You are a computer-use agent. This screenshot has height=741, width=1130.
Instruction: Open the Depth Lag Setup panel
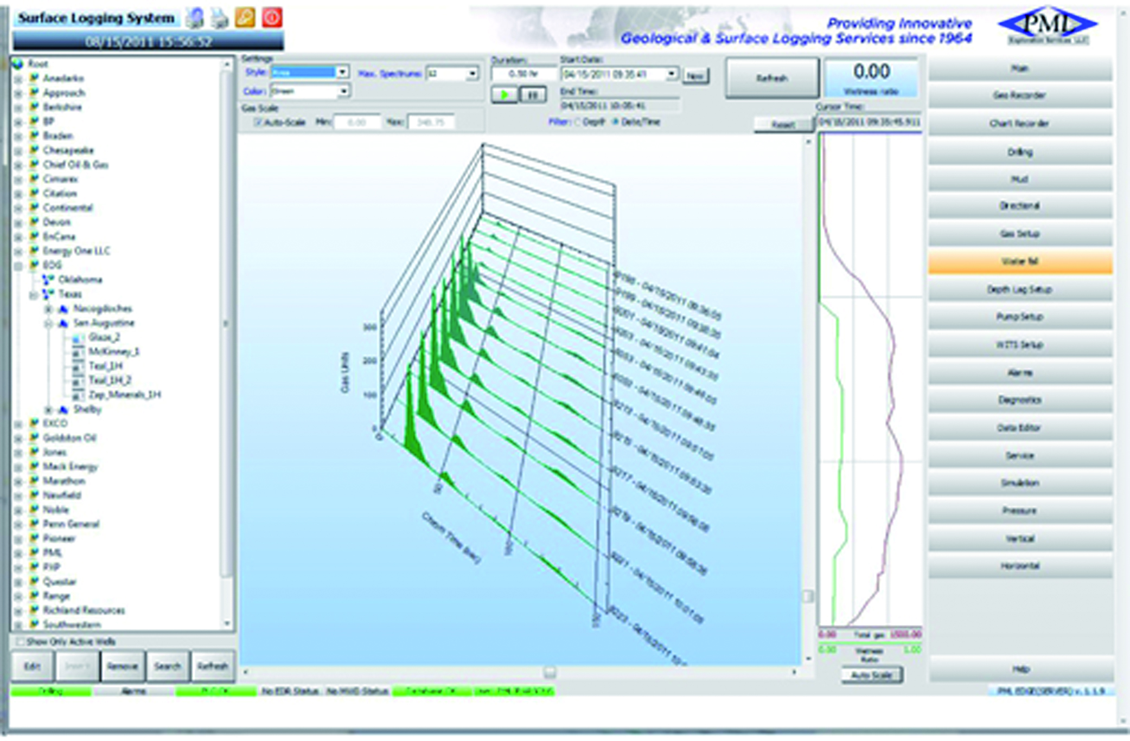click(x=1020, y=289)
